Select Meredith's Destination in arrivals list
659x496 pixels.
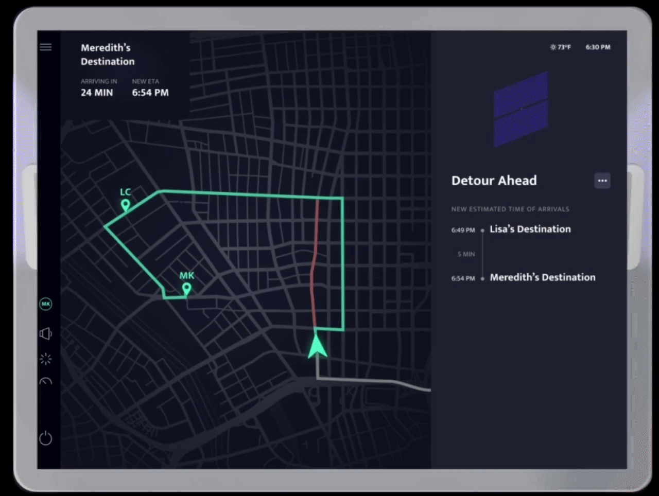(543, 277)
